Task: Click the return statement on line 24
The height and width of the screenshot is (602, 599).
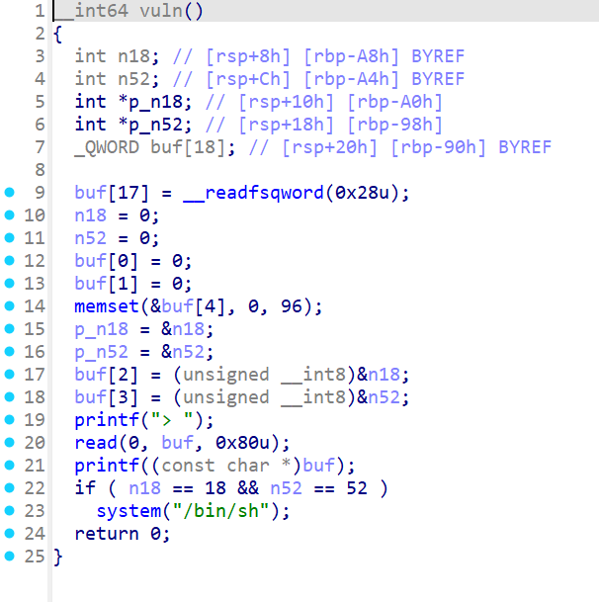Action: [x=122, y=534]
